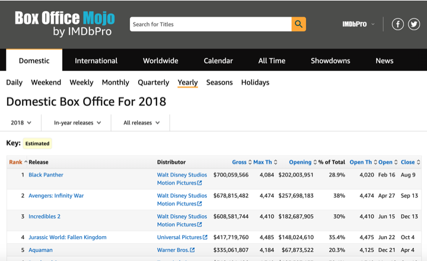The height and width of the screenshot is (261, 427).
Task: Open the 2018 year dropdown
Action: pos(21,123)
